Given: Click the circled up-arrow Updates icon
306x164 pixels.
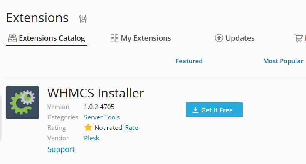Looking at the screenshot, I should (219, 38).
